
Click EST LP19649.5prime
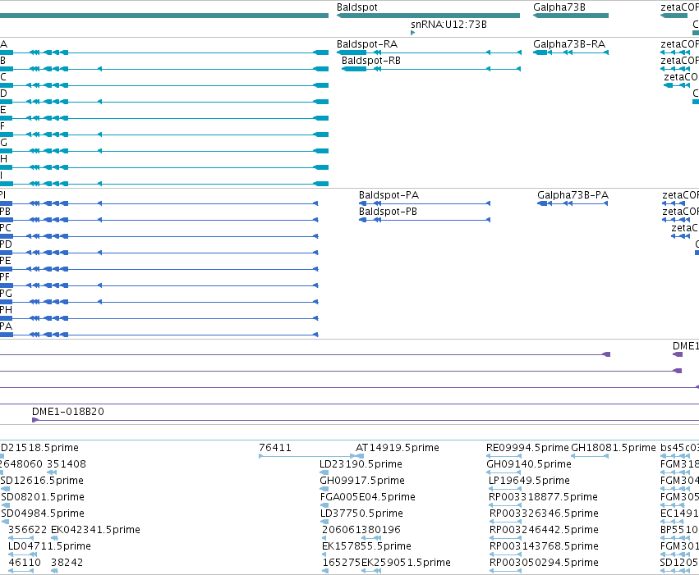pyautogui.click(x=529, y=480)
